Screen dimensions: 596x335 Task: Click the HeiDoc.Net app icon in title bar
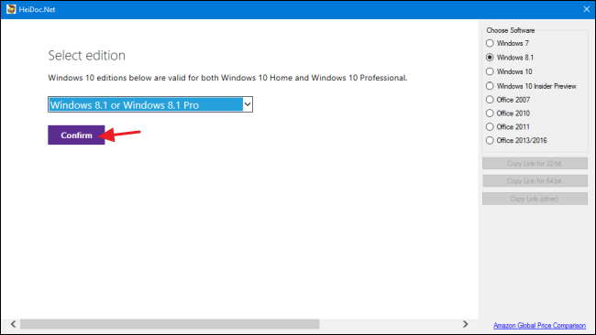[11, 9]
